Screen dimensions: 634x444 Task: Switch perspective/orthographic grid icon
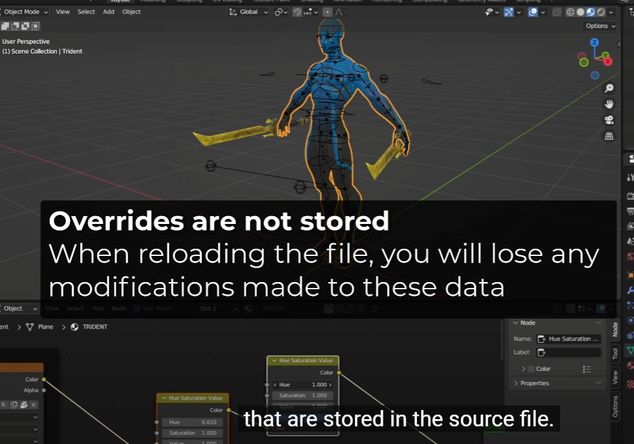[x=609, y=136]
